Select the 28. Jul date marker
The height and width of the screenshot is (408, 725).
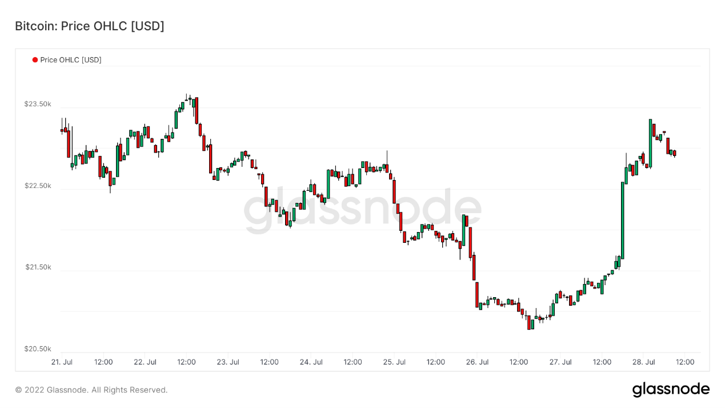(644, 362)
